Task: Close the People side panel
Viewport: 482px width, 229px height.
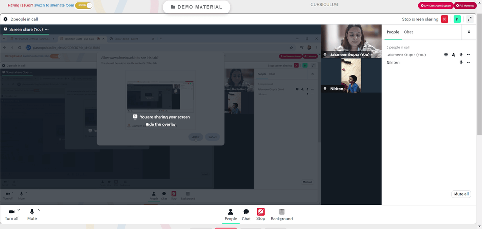Action: pyautogui.click(x=469, y=32)
